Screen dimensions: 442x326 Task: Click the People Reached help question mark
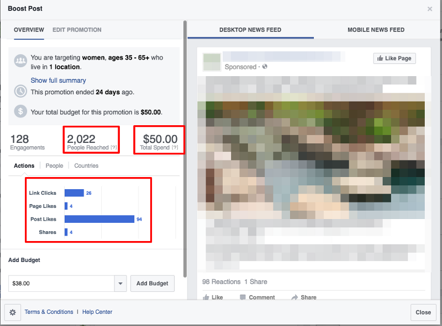pos(114,147)
